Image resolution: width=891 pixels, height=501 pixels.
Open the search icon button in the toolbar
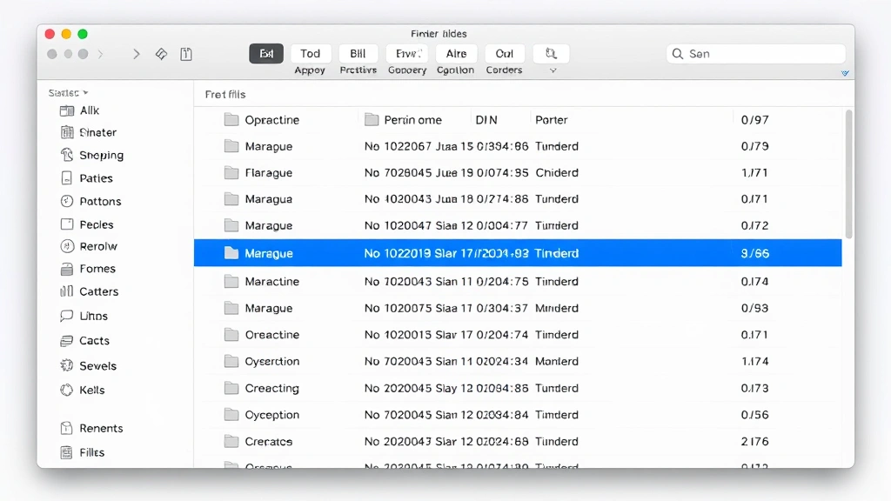[x=551, y=53]
